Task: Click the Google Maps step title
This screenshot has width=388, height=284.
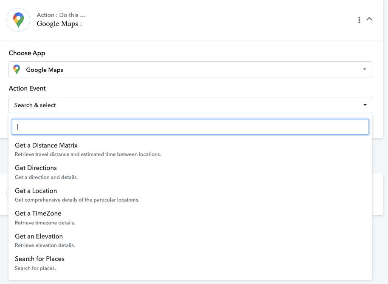Action: point(59,24)
